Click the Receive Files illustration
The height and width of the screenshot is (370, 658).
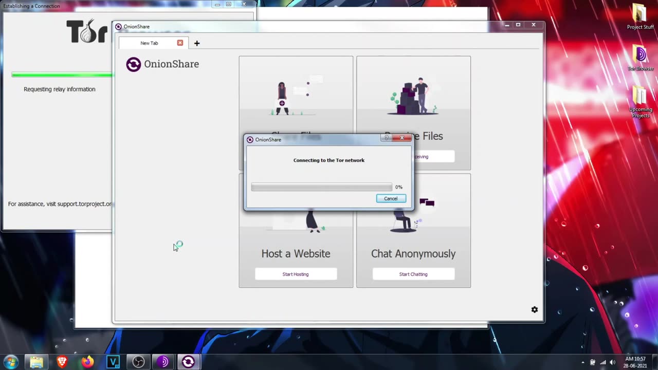[x=413, y=96]
